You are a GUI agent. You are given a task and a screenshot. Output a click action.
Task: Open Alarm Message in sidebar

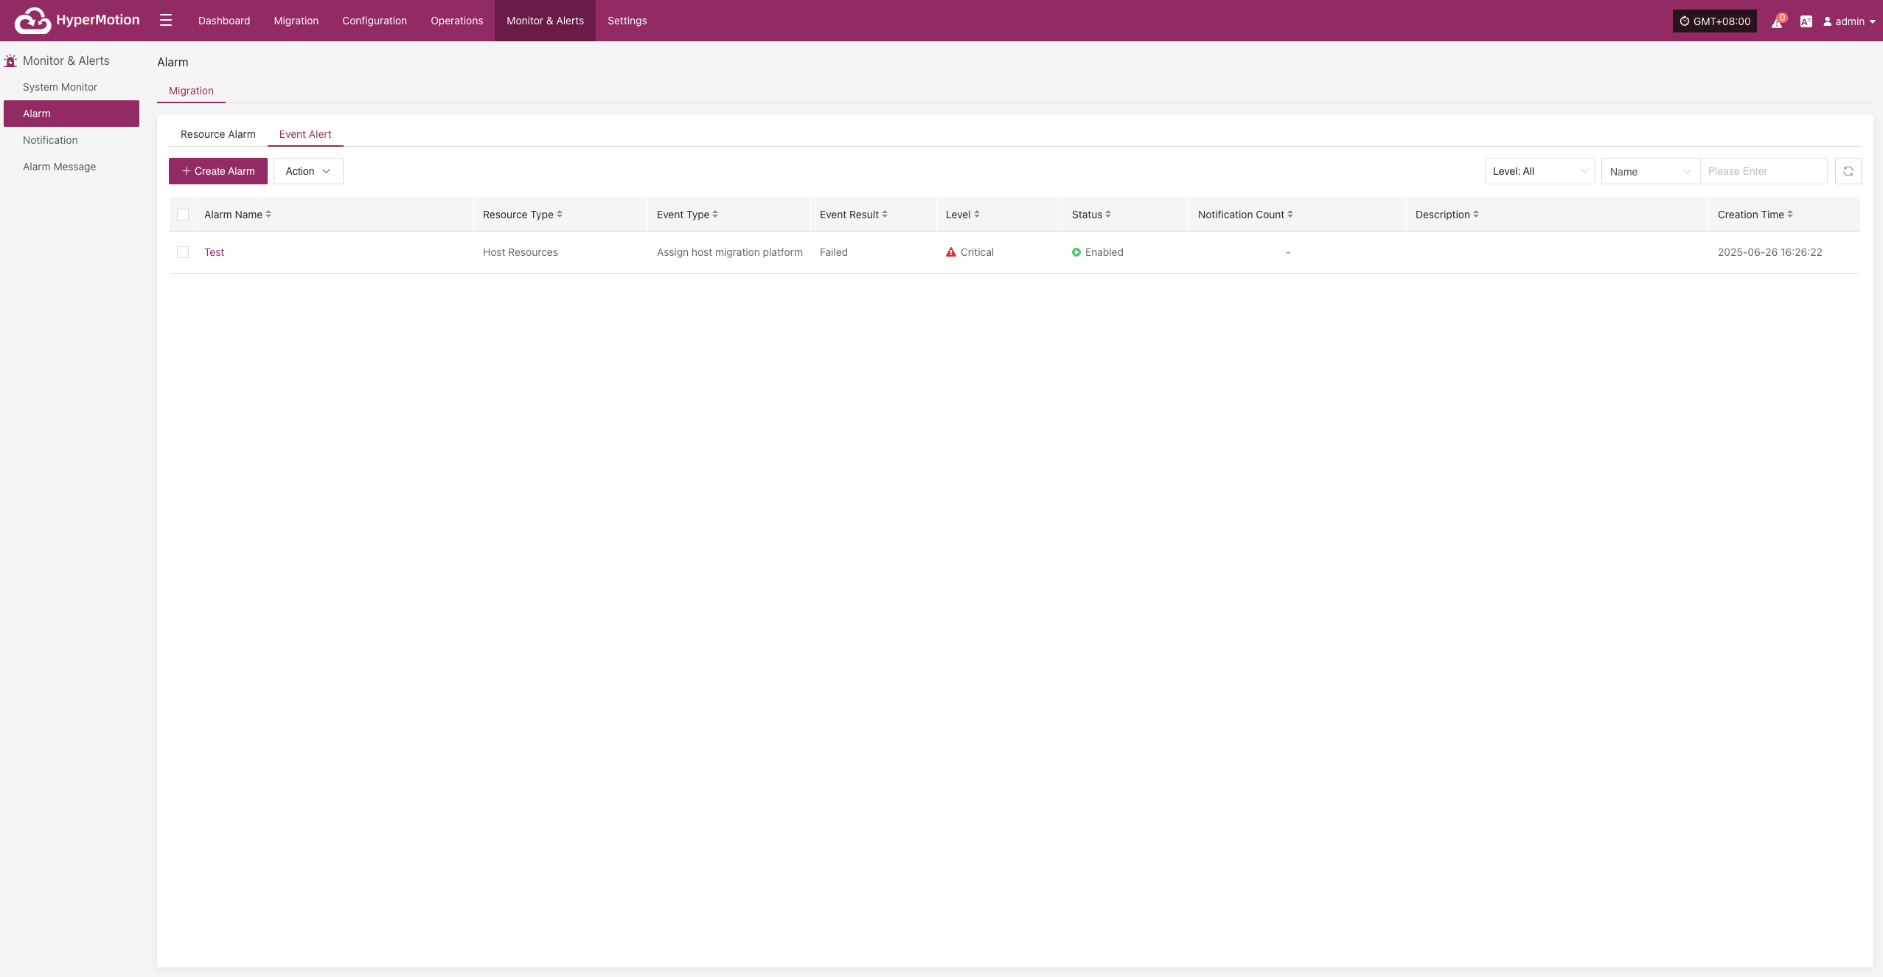[x=72, y=167]
